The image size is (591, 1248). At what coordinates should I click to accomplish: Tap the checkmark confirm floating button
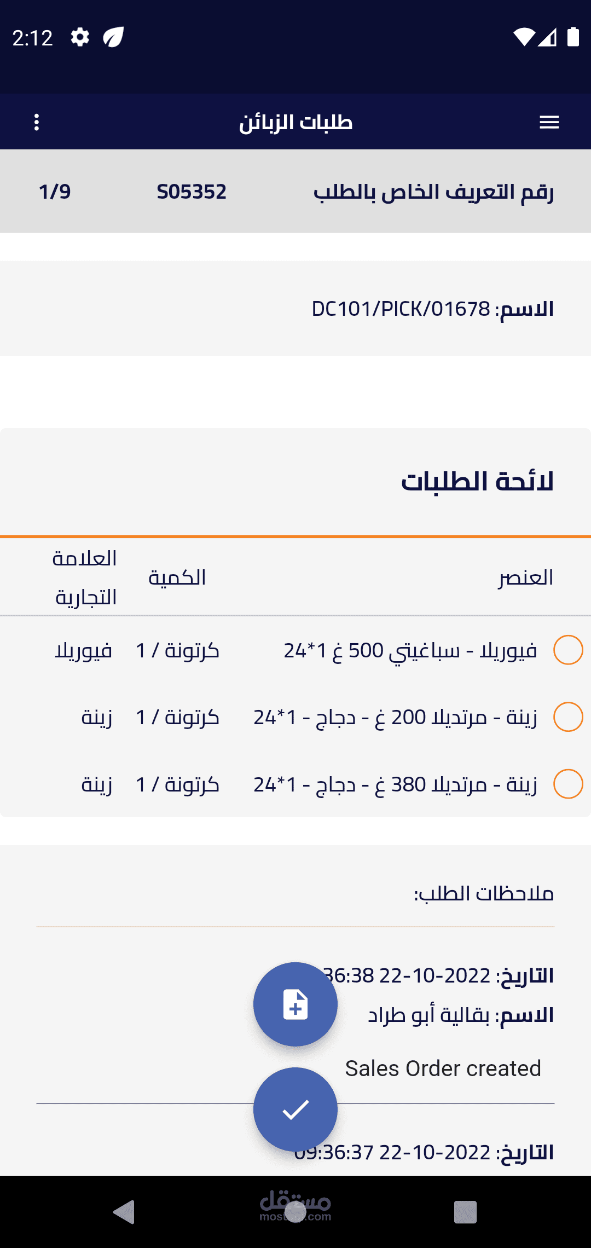pyautogui.click(x=296, y=1110)
